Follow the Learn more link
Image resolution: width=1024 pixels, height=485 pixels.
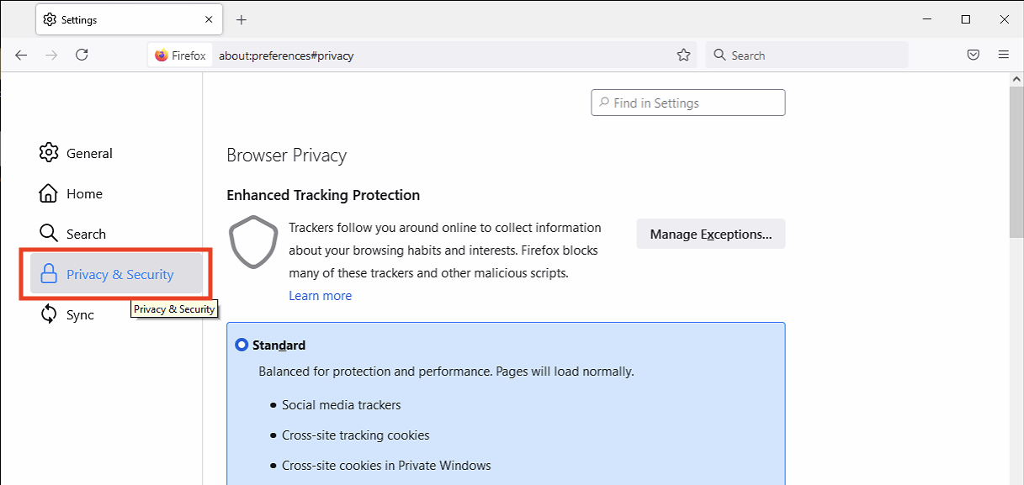pos(320,296)
